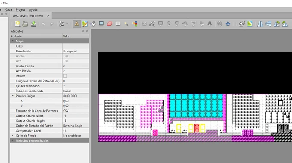Image resolution: width=292 pixels, height=163 pixels.
Task: Select the Eraser tool
Action: click(109, 24)
